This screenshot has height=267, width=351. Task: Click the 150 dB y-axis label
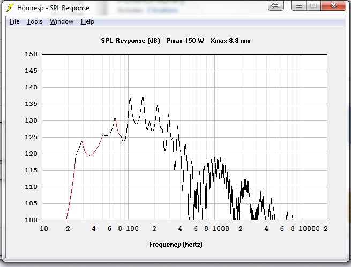31,54
